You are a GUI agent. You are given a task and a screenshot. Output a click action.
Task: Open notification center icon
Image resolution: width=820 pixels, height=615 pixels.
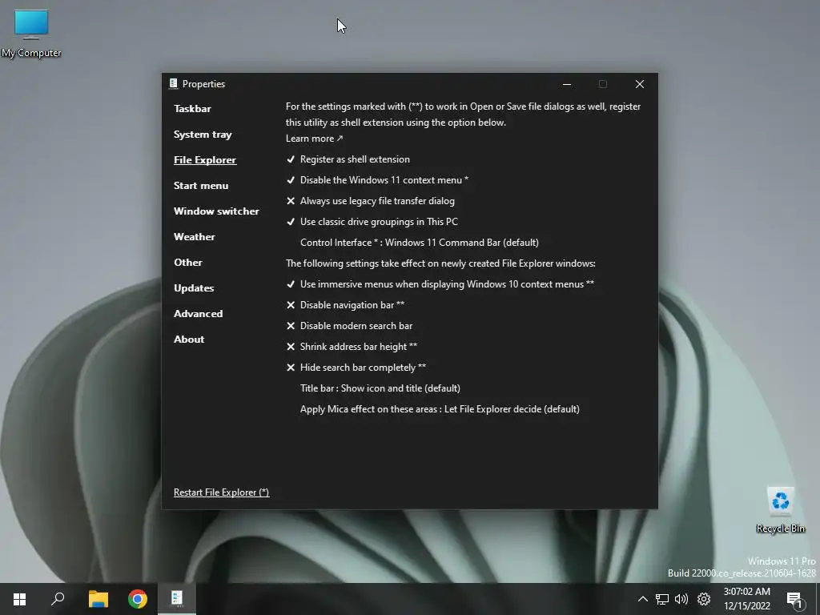795,600
